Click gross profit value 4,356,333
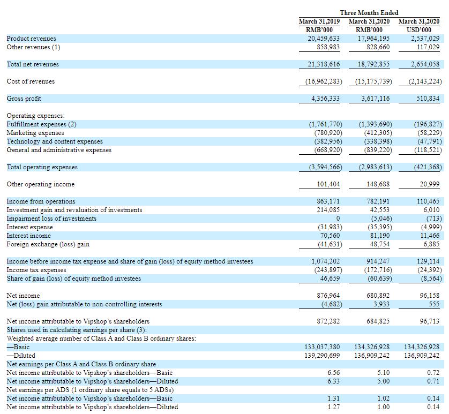The height and width of the screenshot is (414, 449). coord(325,99)
